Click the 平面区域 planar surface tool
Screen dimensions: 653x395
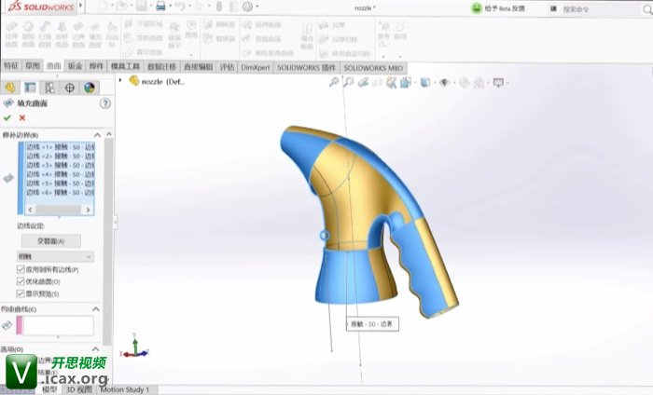pos(144,24)
